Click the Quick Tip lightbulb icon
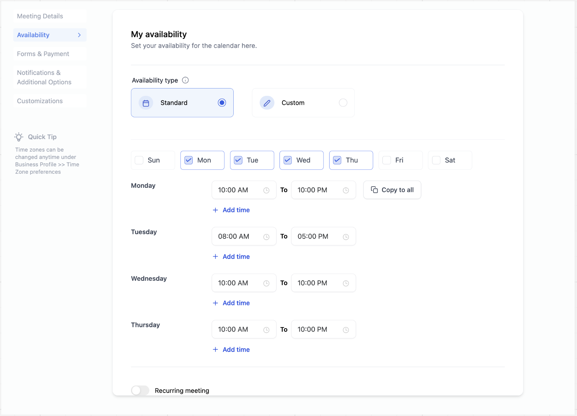577x416 pixels. coord(19,137)
